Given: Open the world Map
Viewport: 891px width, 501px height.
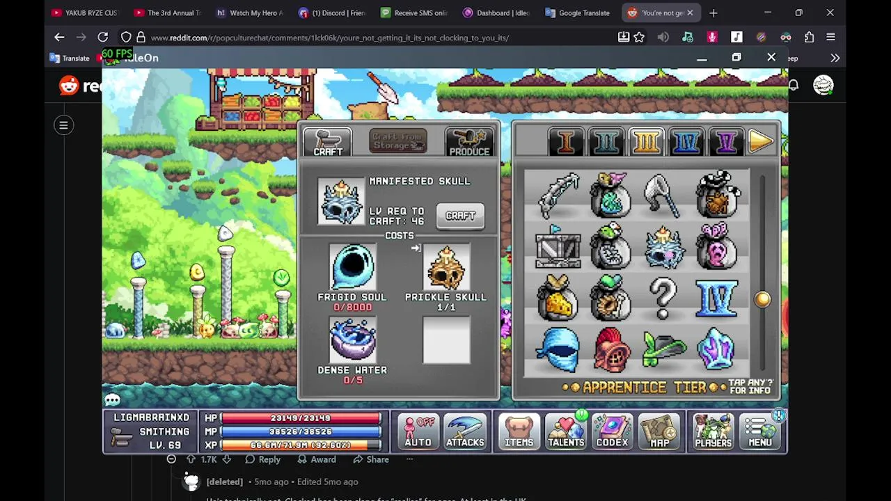Looking at the screenshot, I should click(659, 431).
